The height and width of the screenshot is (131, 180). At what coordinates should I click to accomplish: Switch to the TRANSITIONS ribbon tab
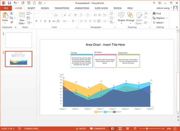61,8
